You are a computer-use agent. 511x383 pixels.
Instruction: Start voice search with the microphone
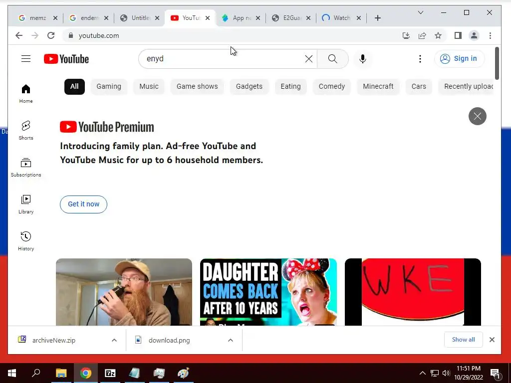tap(362, 59)
